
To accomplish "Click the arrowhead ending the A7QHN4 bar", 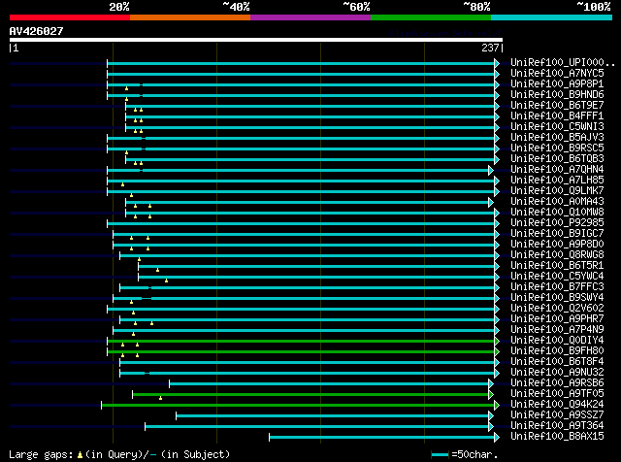I will (491, 170).
